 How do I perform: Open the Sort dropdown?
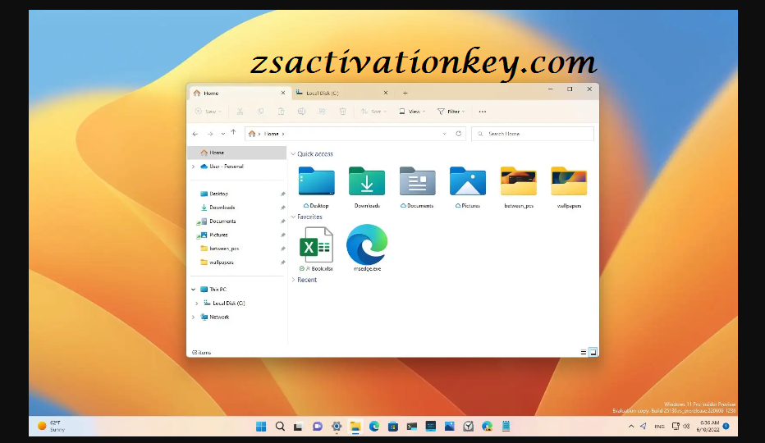[x=373, y=112]
